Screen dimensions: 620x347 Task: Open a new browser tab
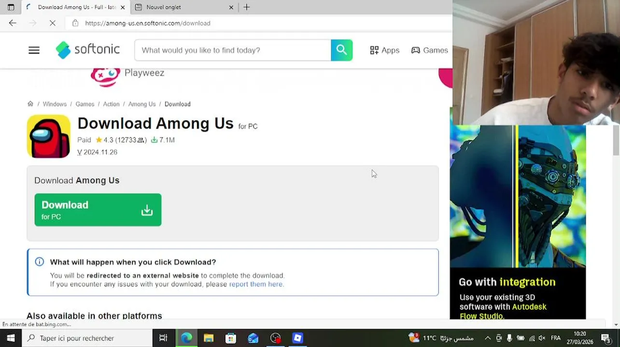pos(247,7)
